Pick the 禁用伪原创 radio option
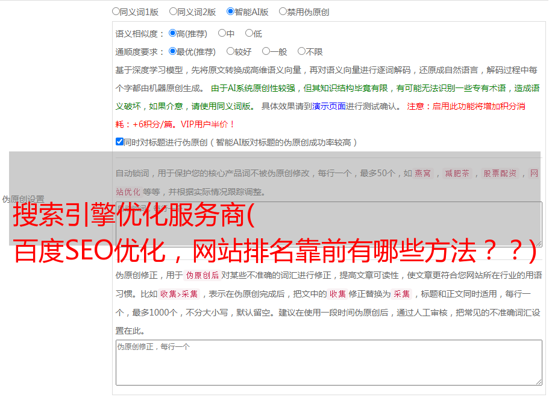The height and width of the screenshot is (397, 549). 283,11
